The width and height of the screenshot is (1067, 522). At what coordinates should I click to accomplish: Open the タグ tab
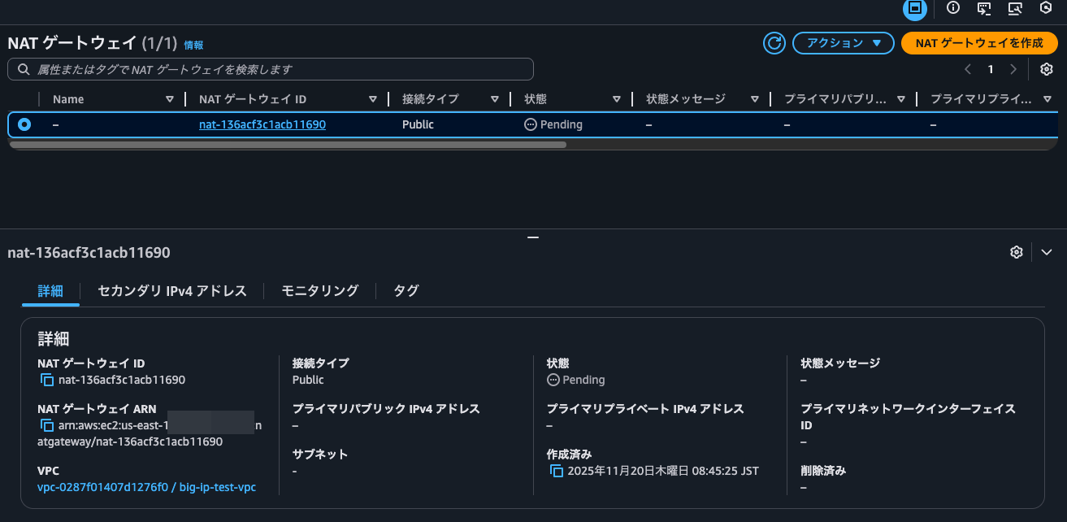pos(405,290)
